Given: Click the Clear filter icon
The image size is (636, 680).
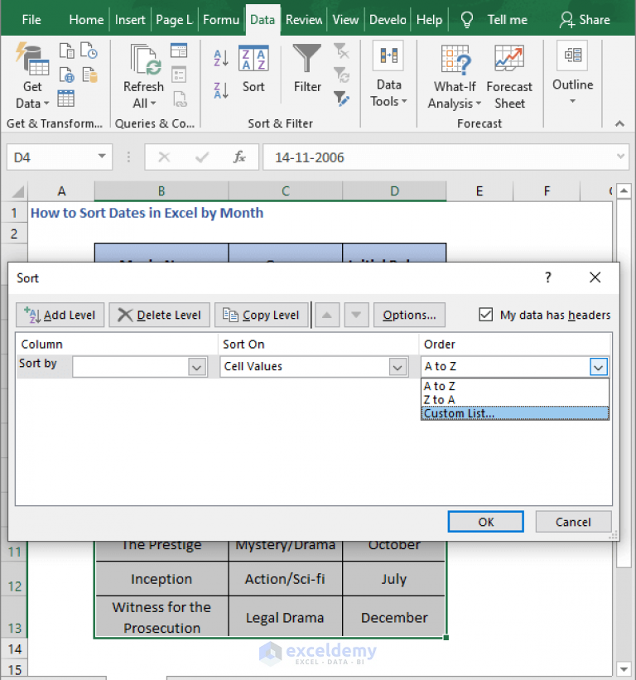Looking at the screenshot, I should click(x=341, y=51).
